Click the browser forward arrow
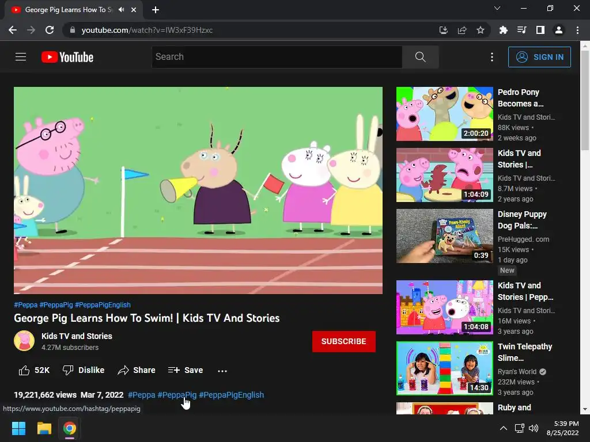Viewport: 590px width, 442px height. point(31,30)
